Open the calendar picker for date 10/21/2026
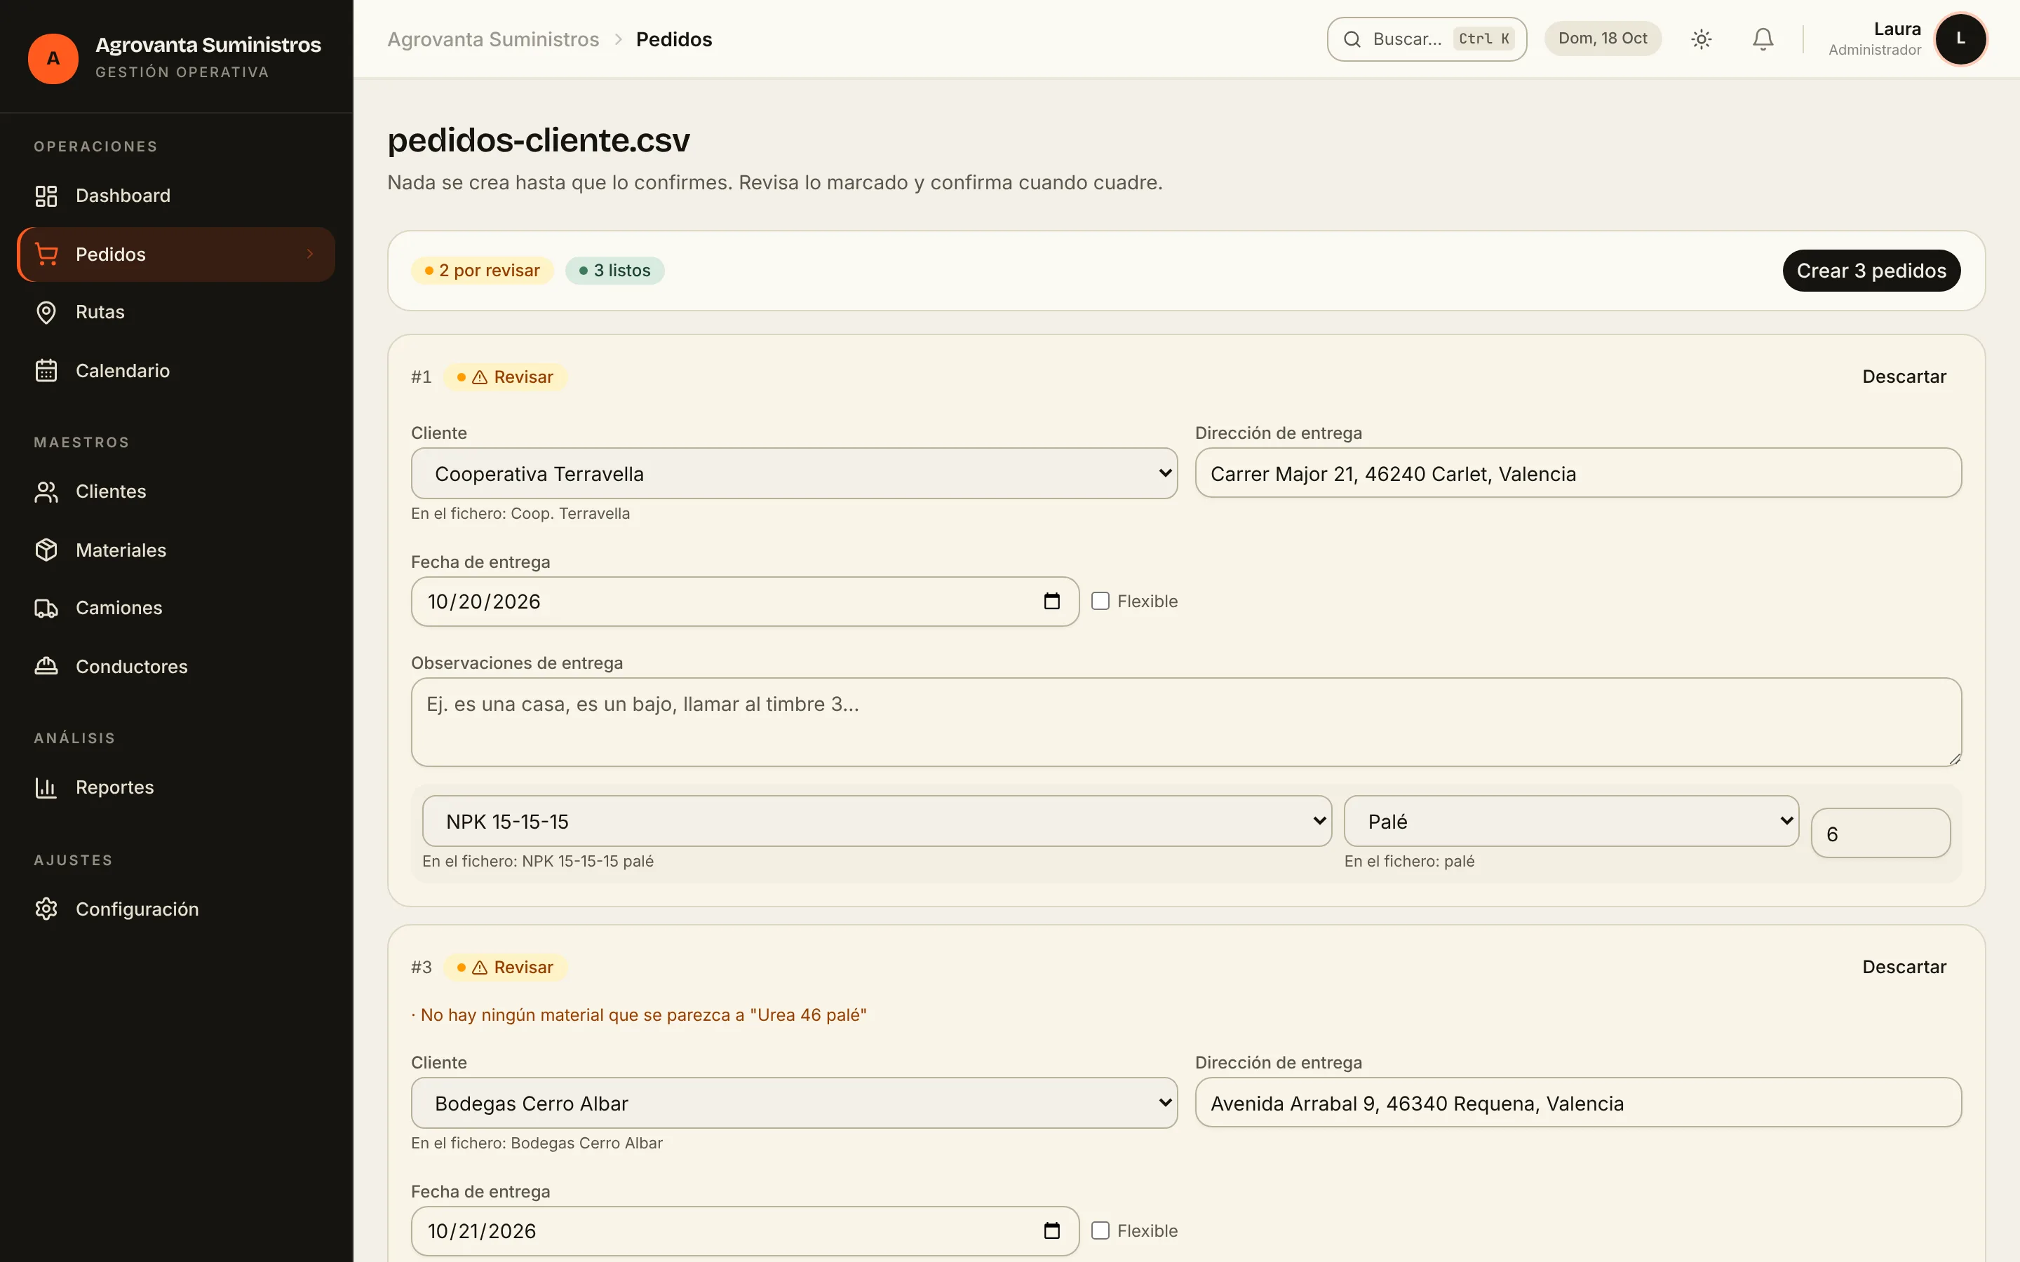Image resolution: width=2020 pixels, height=1262 pixels. (x=1052, y=1230)
